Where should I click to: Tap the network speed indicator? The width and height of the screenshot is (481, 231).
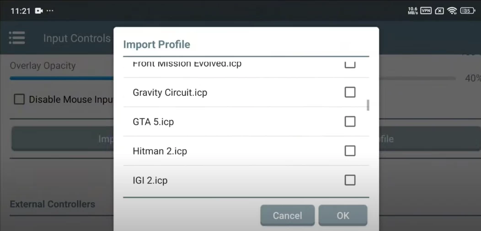tap(412, 10)
